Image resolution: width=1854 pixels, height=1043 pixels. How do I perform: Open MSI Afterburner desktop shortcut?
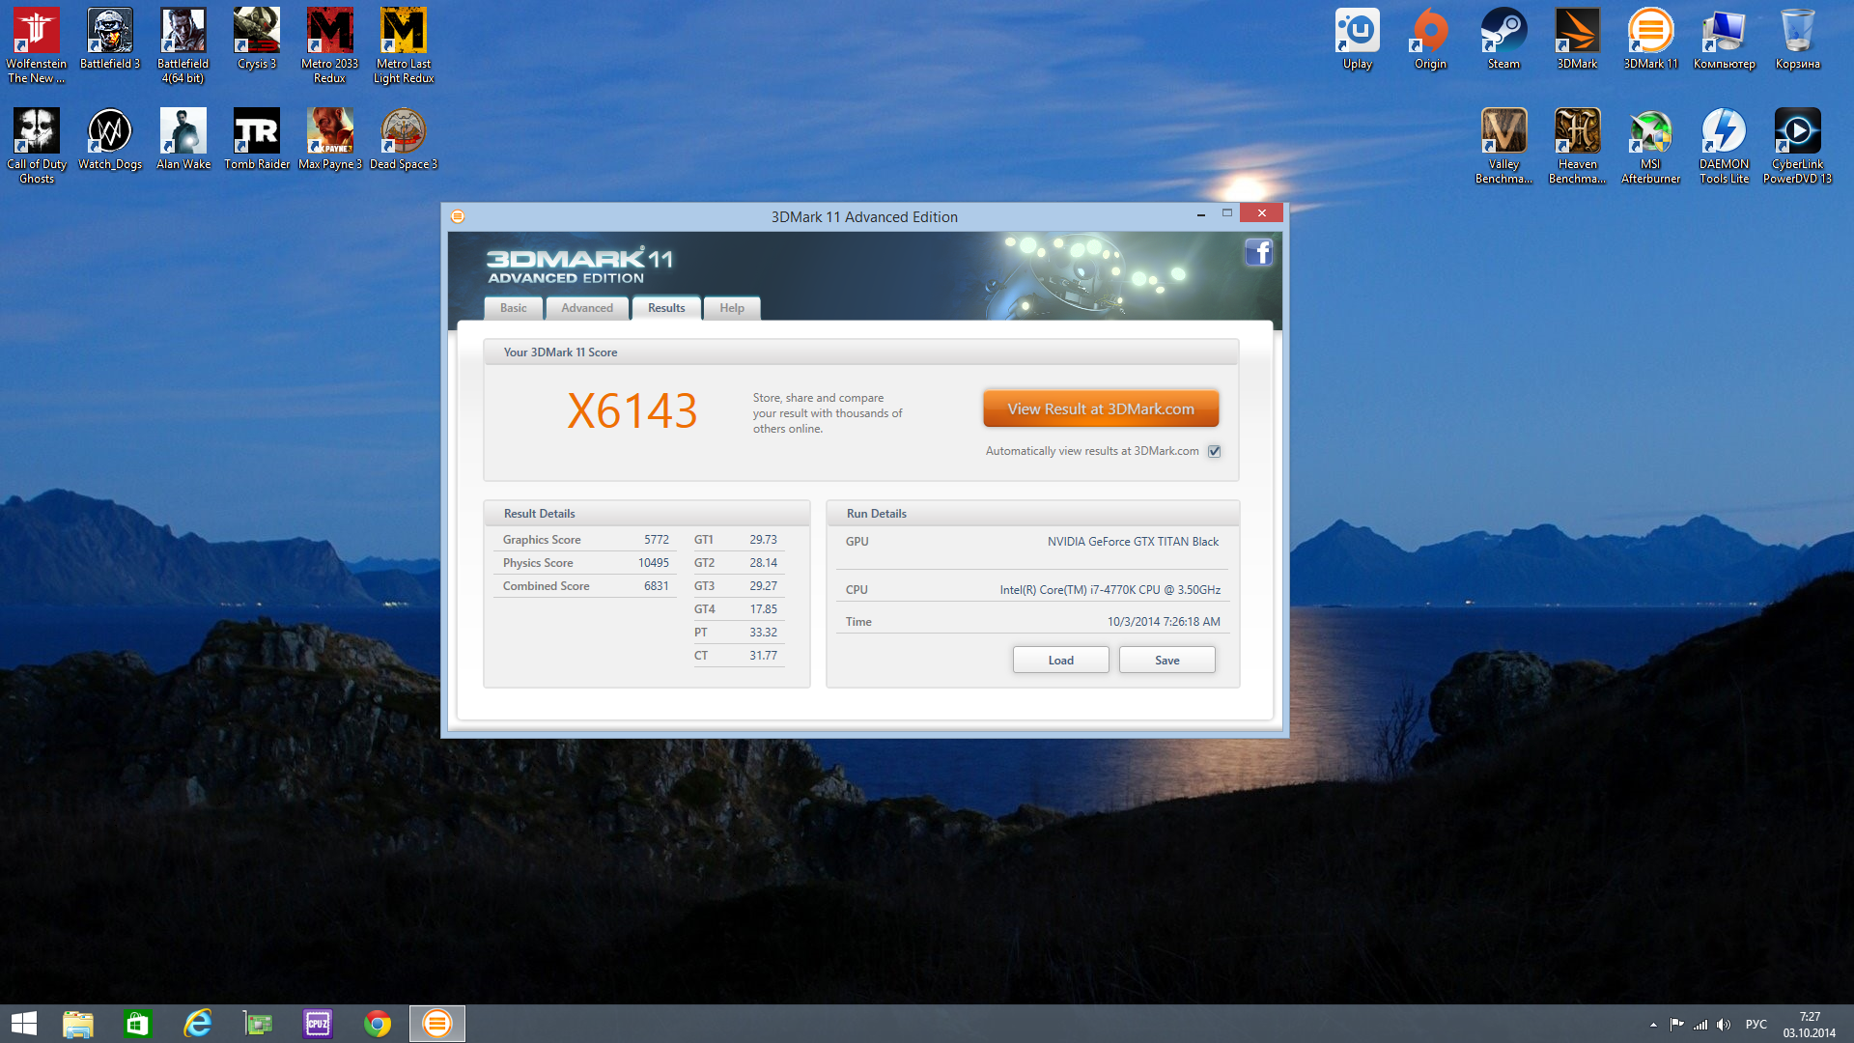tap(1650, 133)
